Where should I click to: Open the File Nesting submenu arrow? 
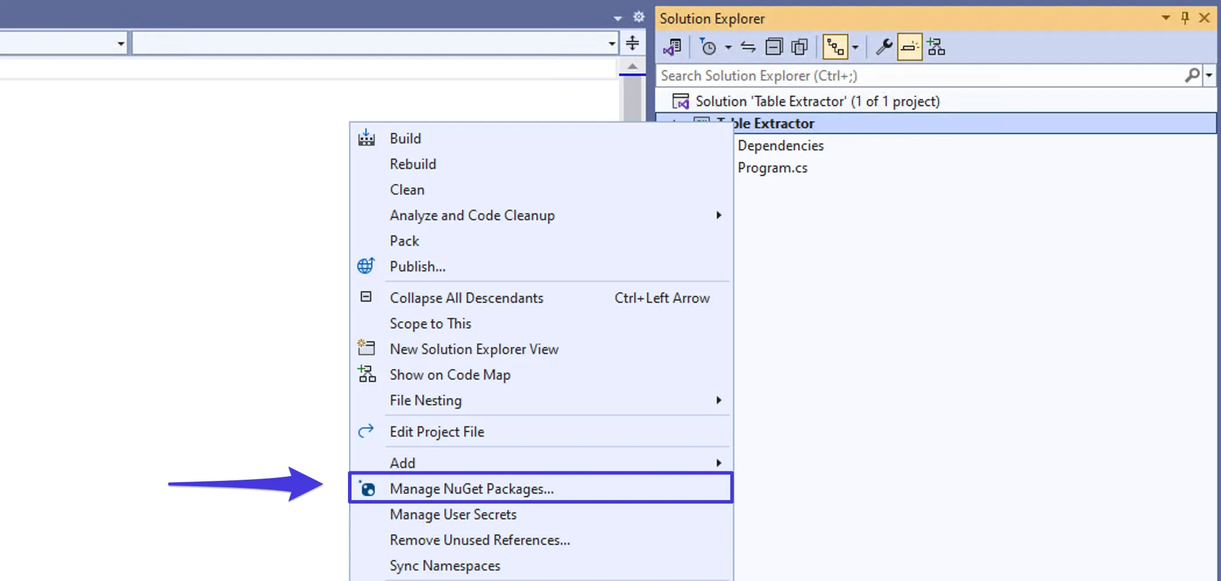(x=718, y=400)
